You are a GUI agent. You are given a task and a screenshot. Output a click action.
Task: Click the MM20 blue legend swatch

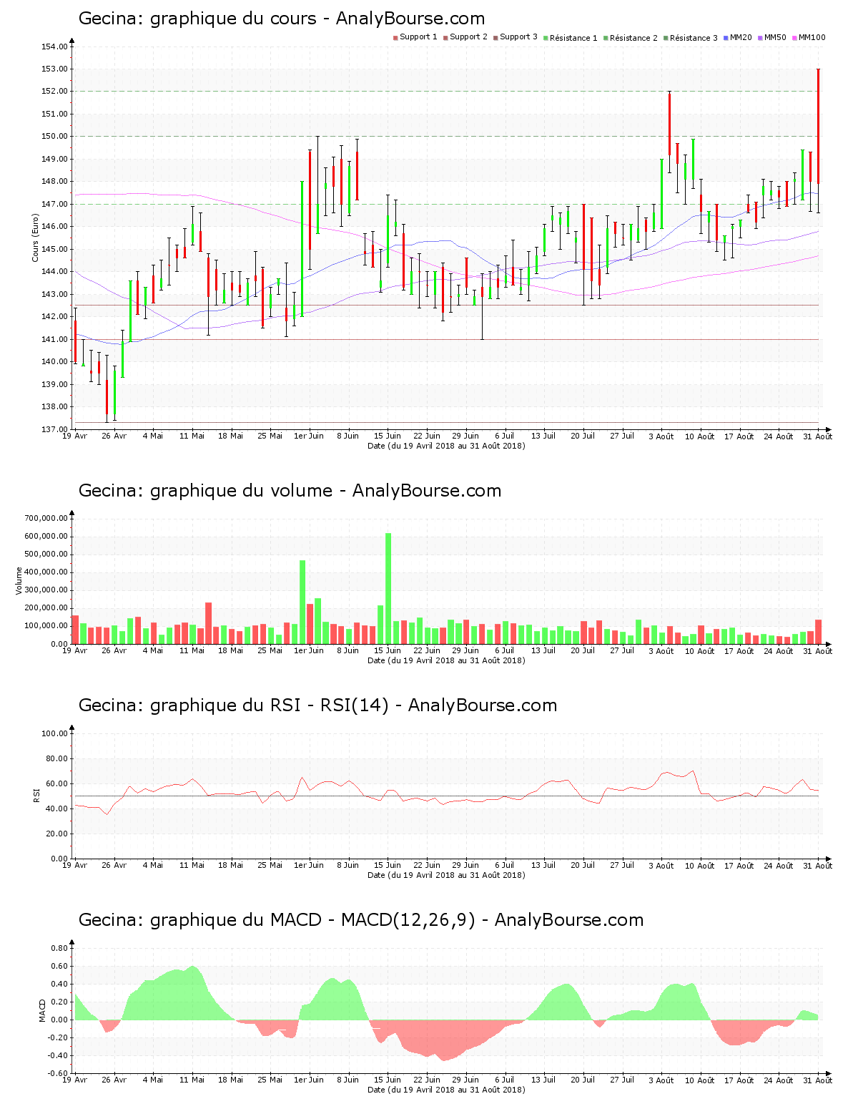pyautogui.click(x=726, y=37)
